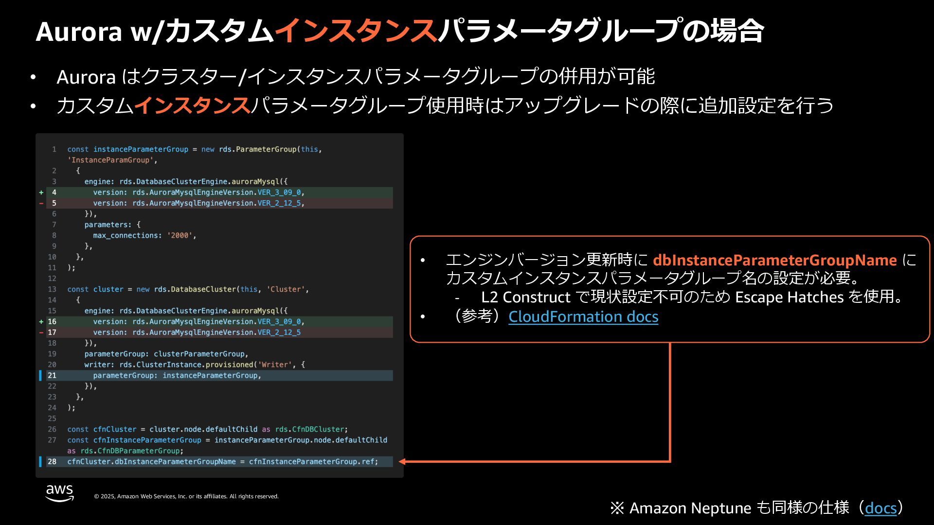Click 'L2 Construct で現状設定不可のため Escape Hatches を使用' text
The image size is (934, 525).
[x=692, y=297]
